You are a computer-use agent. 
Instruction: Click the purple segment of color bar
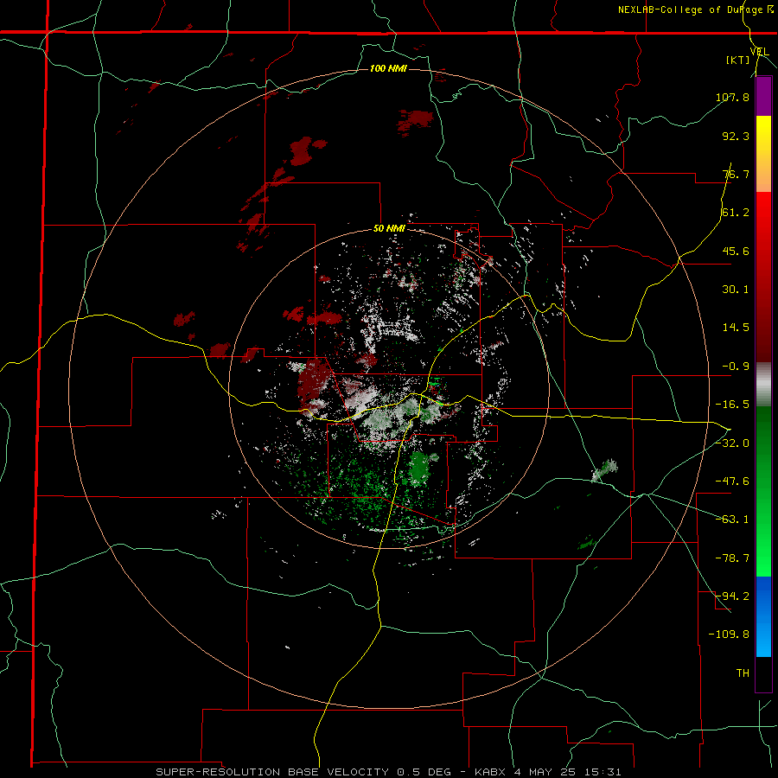763,96
